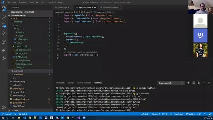Open karma.conf.js under common folder
213x120 pixels.
(x=21, y=46)
